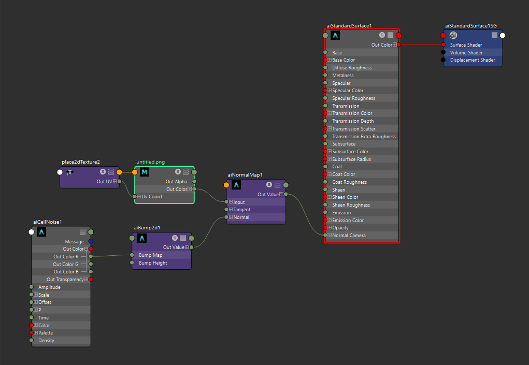Expand Out Value plus on aiBump2d1
The width and height of the screenshot is (529, 365).
[187, 247]
